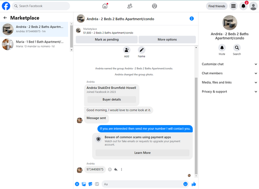Open Buyer details
This screenshot has height=189, width=259.
112,100
